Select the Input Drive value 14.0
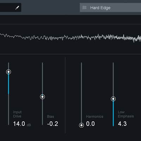The height and width of the screenshot is (141, 141). pyautogui.click(x=19, y=124)
